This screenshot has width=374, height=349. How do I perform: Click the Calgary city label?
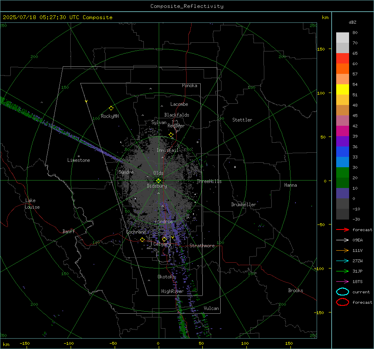pyautogui.click(x=162, y=244)
